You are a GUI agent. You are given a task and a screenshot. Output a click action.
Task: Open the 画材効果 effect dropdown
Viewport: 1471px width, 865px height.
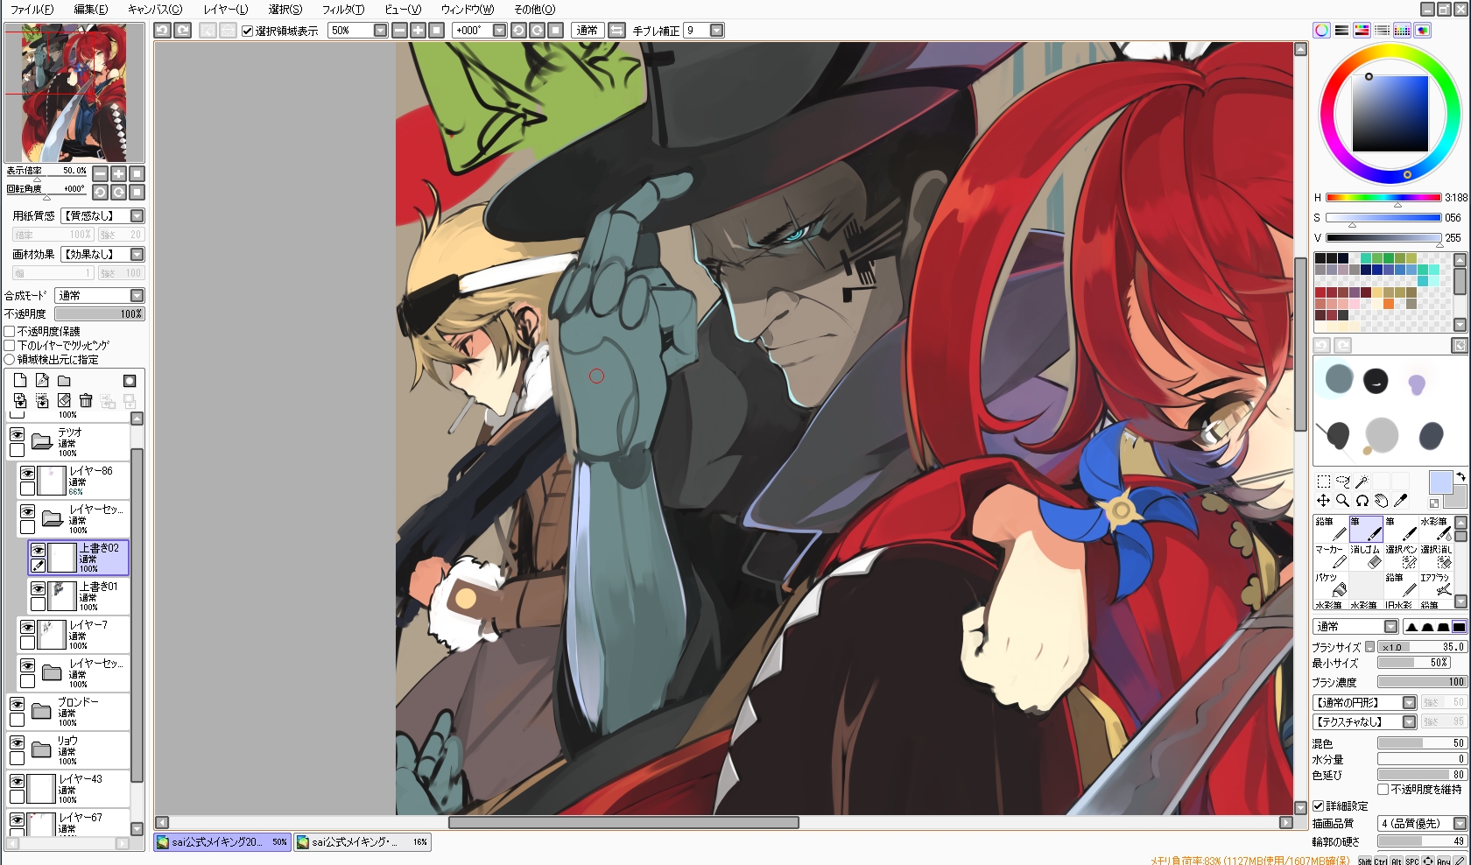137,254
